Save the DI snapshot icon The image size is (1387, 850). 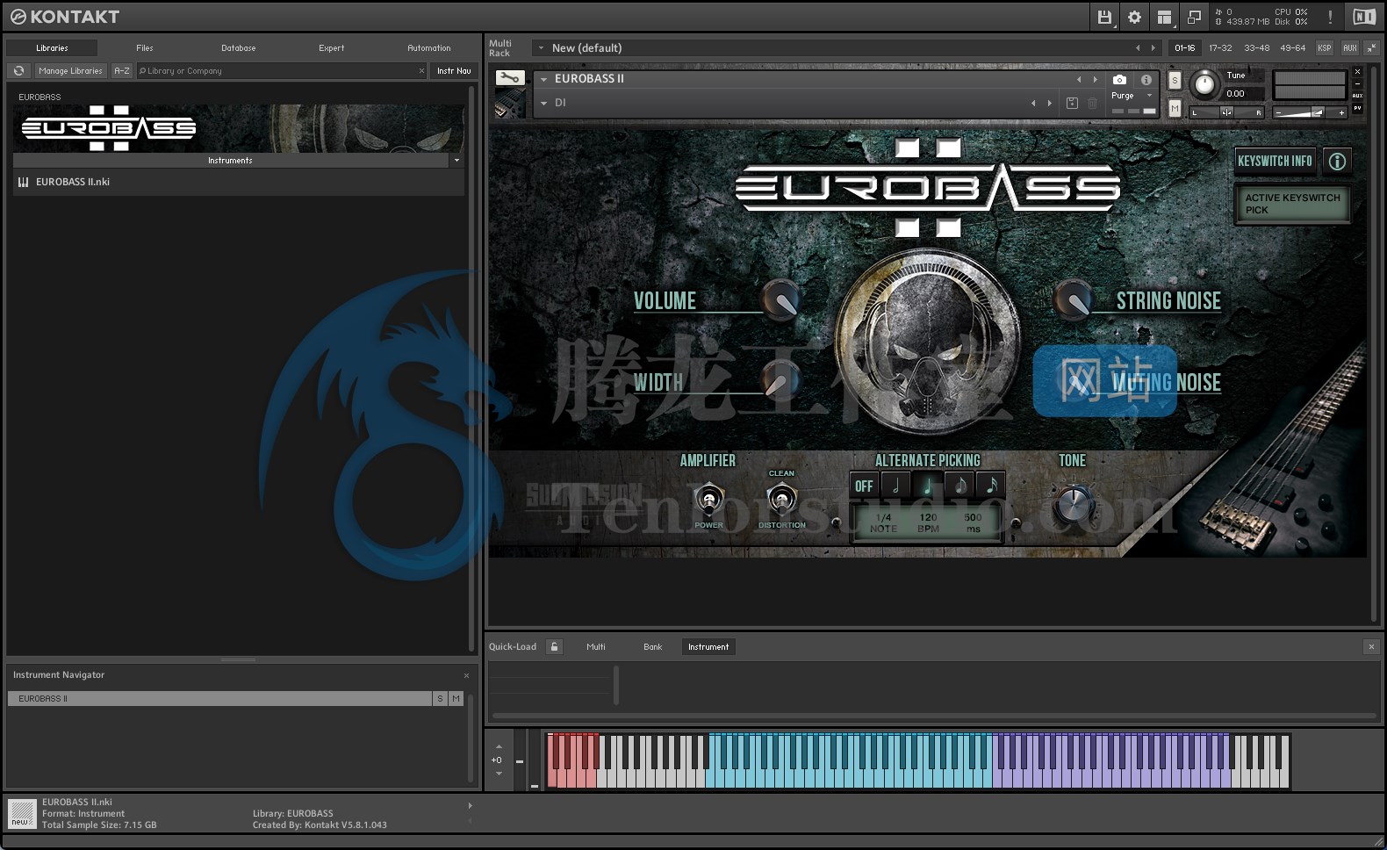[1072, 104]
